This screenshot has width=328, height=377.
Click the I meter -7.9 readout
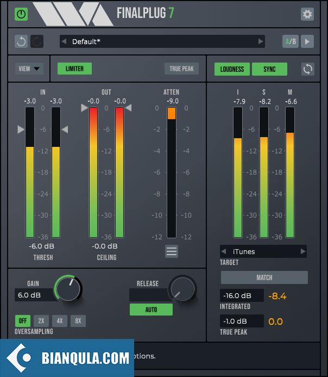tap(239, 102)
